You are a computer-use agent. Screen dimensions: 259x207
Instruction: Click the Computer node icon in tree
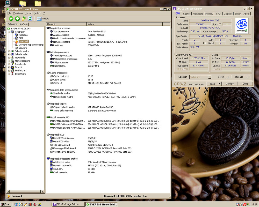(12, 32)
